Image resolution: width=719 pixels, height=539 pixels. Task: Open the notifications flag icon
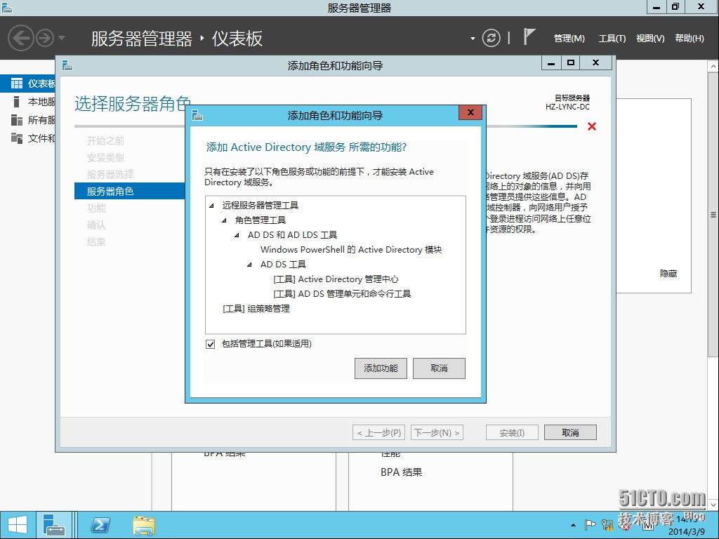(x=529, y=36)
